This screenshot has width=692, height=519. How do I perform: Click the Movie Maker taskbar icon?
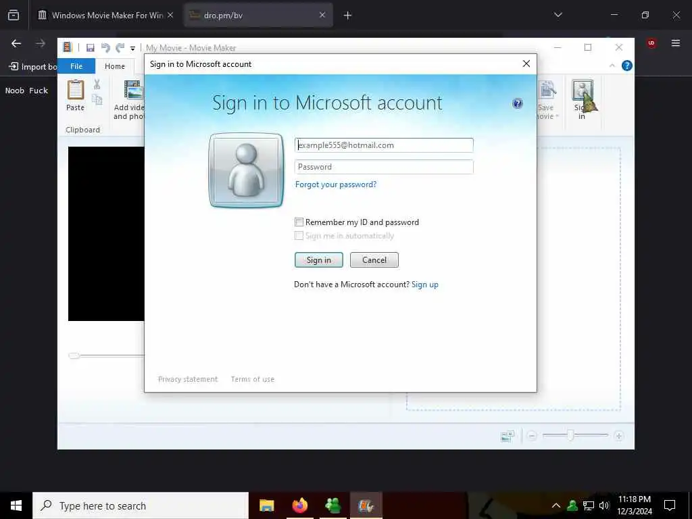[x=366, y=505]
